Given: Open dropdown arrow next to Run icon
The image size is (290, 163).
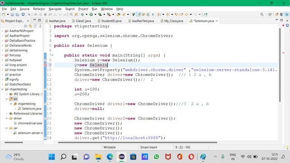Looking at the screenshot, I should click(96, 14).
